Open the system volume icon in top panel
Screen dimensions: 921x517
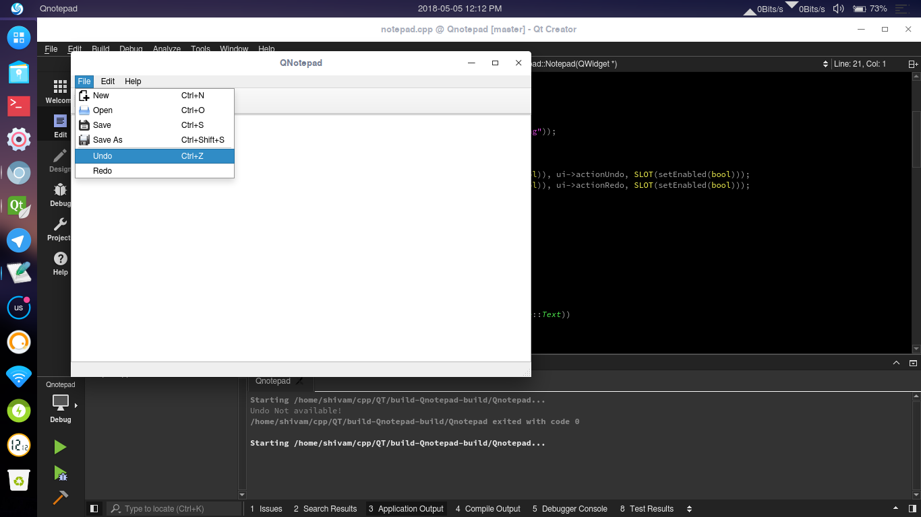pyautogui.click(x=838, y=9)
